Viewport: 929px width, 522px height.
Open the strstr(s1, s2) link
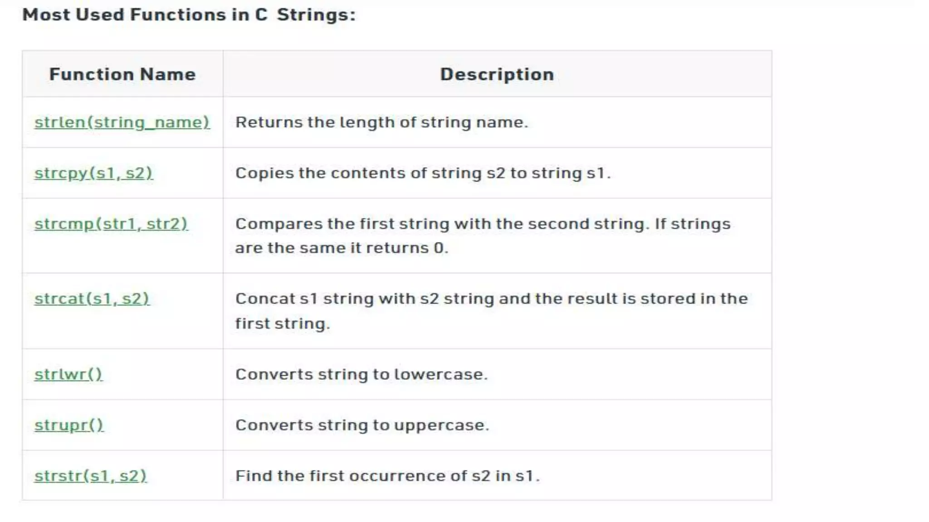[91, 476]
